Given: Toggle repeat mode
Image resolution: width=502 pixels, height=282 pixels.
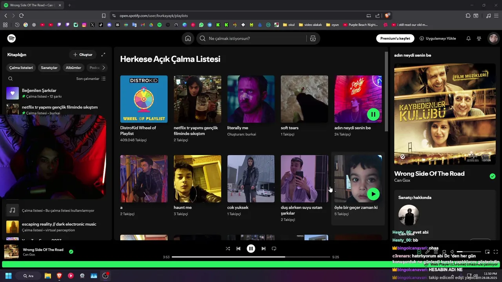Looking at the screenshot, I should pyautogui.click(x=274, y=249).
